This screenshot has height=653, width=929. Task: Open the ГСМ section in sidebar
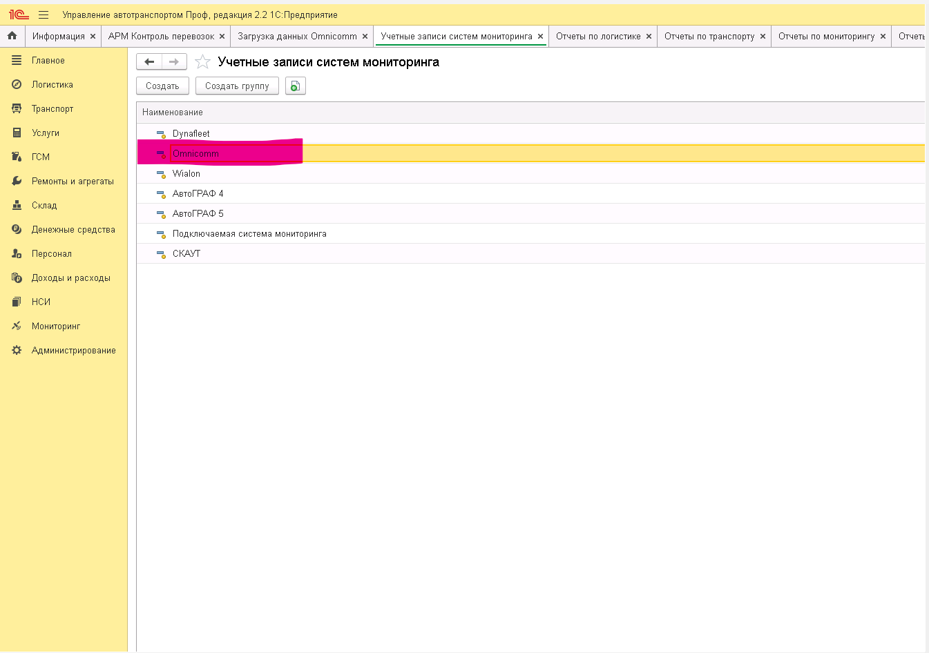tap(41, 157)
